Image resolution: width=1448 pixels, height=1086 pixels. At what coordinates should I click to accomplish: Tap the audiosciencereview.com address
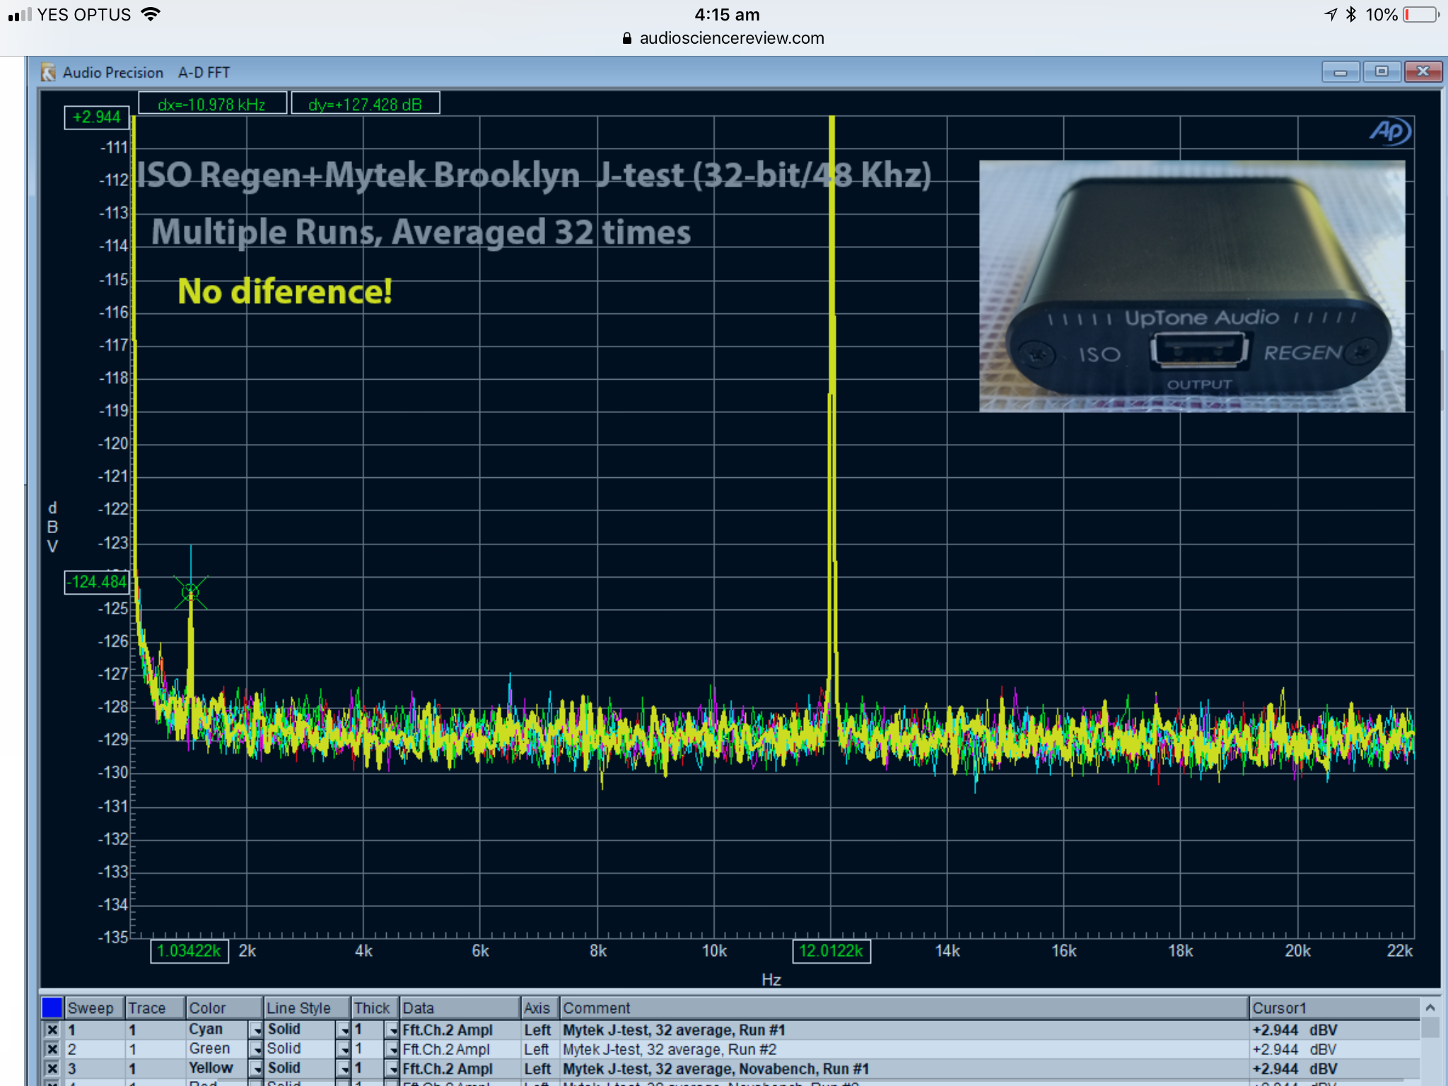click(x=731, y=38)
